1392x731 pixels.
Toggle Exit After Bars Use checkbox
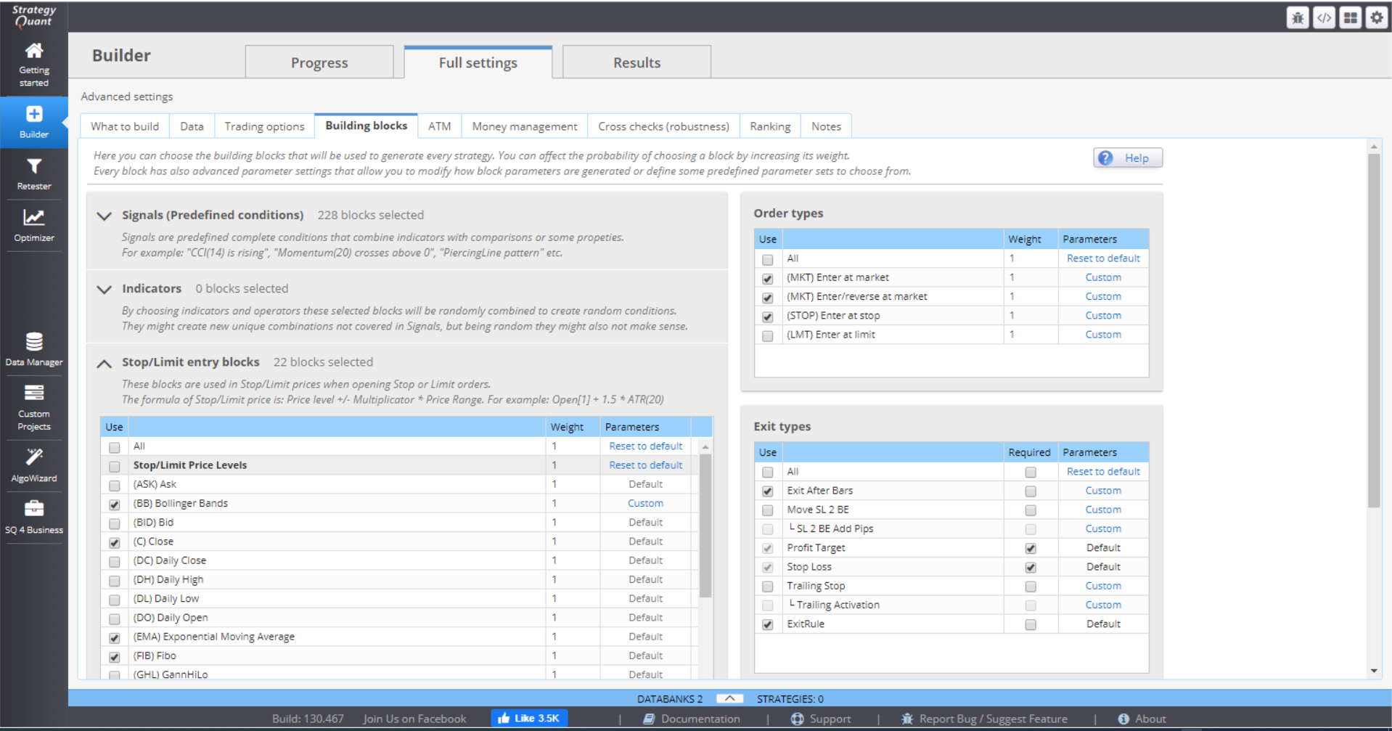[x=768, y=491]
